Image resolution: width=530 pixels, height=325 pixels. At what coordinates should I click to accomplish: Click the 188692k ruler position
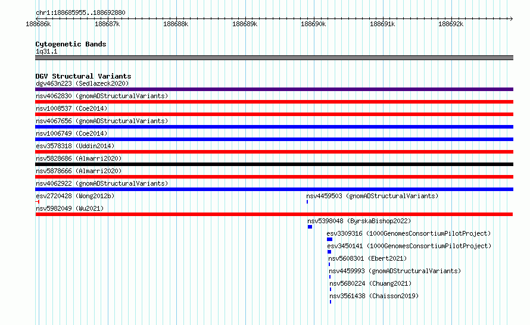tap(451, 24)
